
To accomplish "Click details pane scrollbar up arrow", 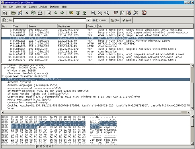I will [192, 66].
